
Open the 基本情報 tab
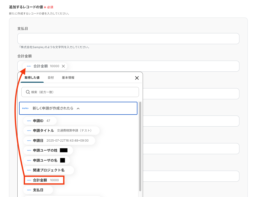coord(68,77)
